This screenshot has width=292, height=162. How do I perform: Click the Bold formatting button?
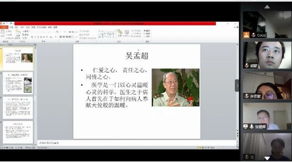click(32, 37)
